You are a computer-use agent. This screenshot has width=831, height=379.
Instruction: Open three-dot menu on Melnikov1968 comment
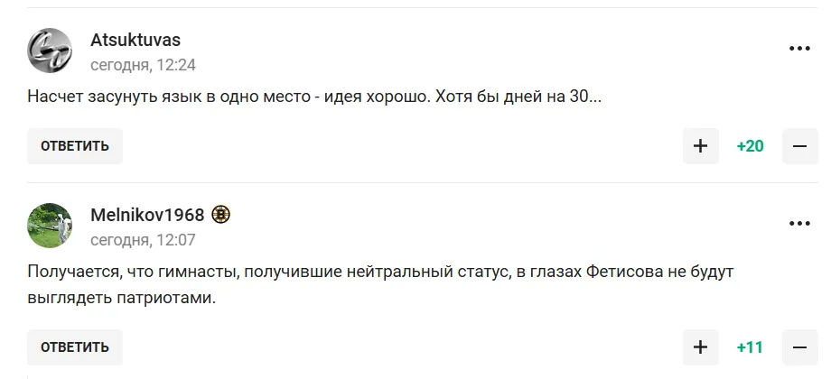[799, 224]
